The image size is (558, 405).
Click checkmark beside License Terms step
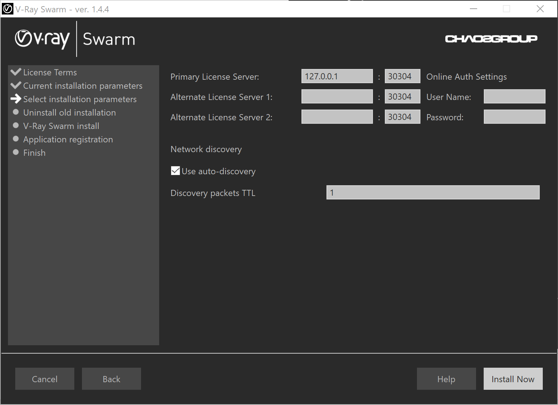[16, 72]
